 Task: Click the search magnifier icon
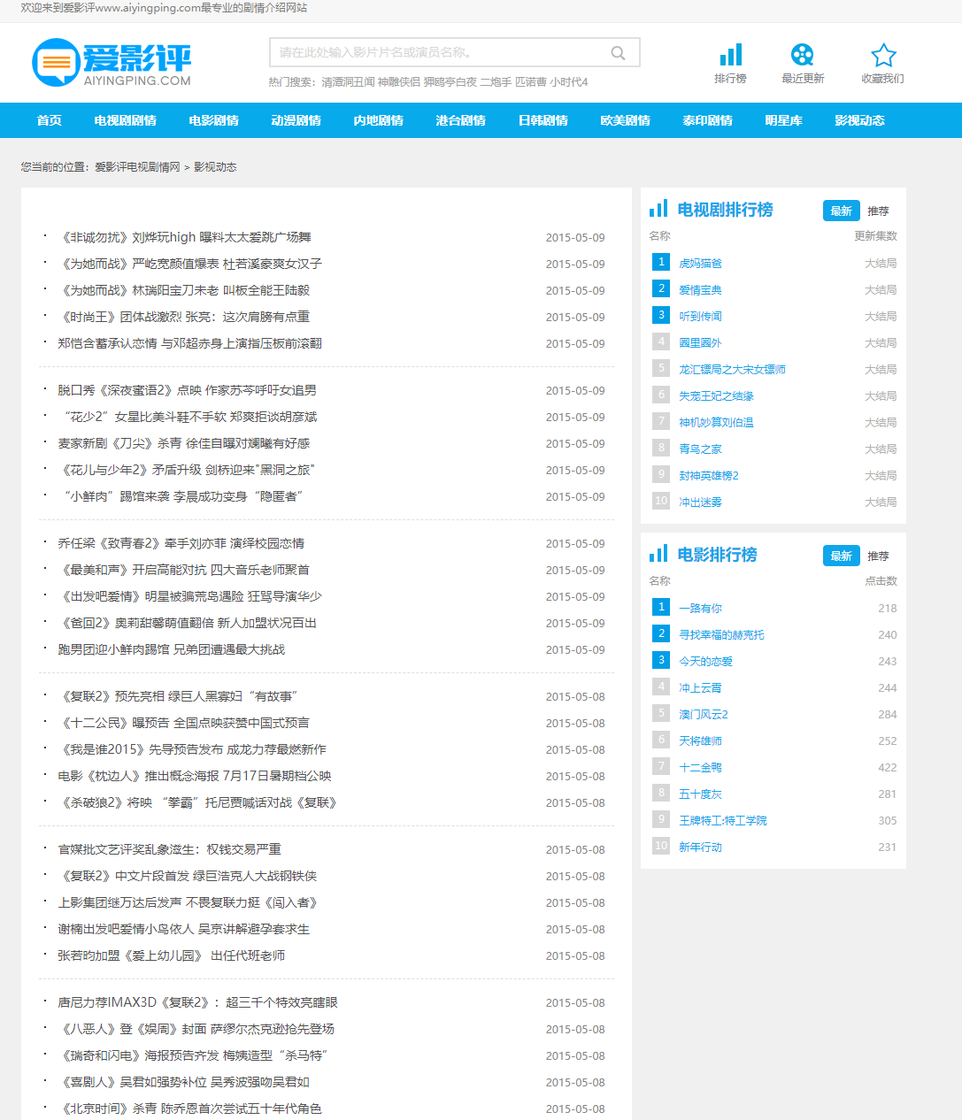coord(619,53)
